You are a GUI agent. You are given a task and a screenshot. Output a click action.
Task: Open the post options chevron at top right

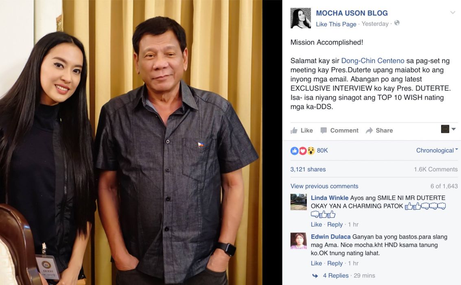(453, 12)
